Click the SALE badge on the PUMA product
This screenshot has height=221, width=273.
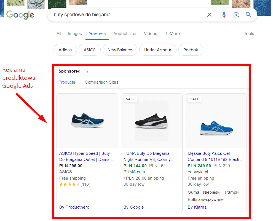coord(130,99)
